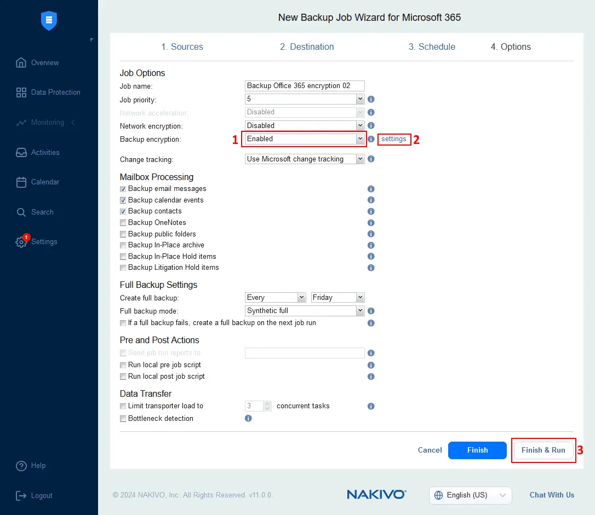Go to wizard step 3. Schedule

(432, 47)
